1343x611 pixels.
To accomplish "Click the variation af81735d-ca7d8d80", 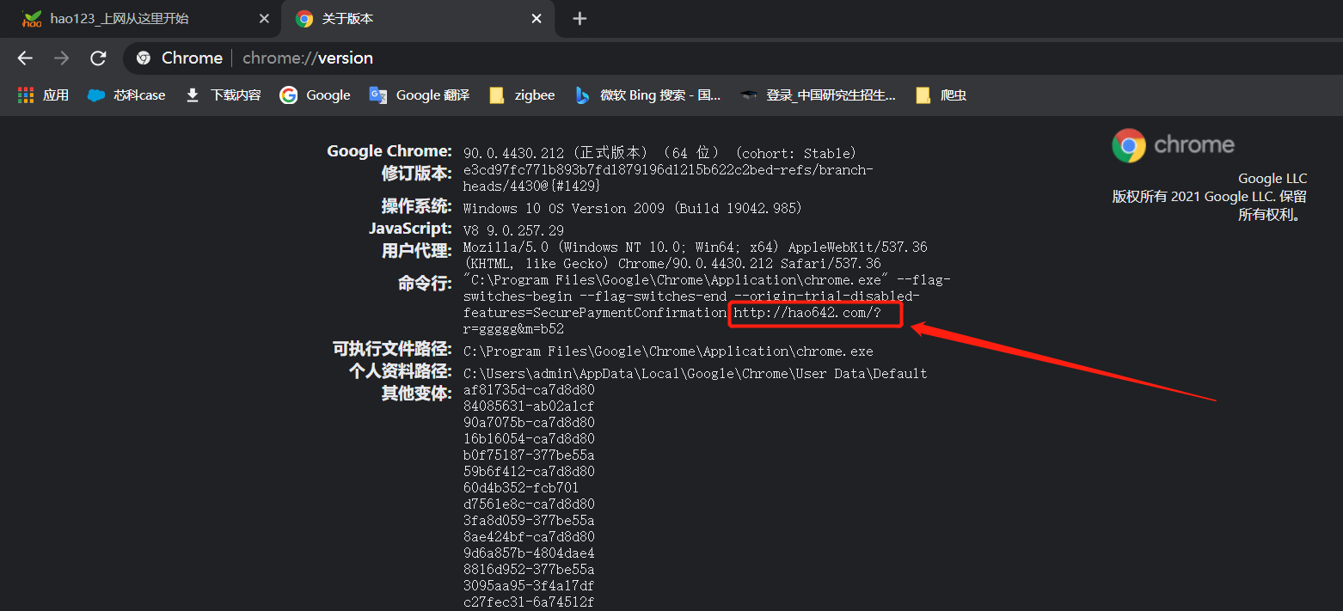I will coord(529,390).
